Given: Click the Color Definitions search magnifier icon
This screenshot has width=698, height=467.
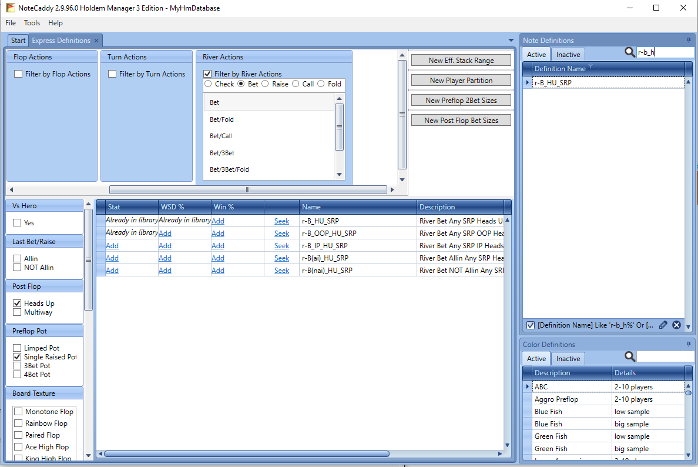Looking at the screenshot, I should (x=629, y=356).
